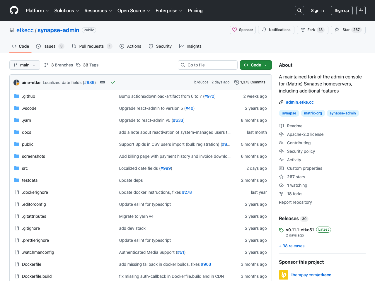The height and width of the screenshot is (281, 375).
Task: Click the command palette icon beside Sign up
Action: click(x=361, y=10)
